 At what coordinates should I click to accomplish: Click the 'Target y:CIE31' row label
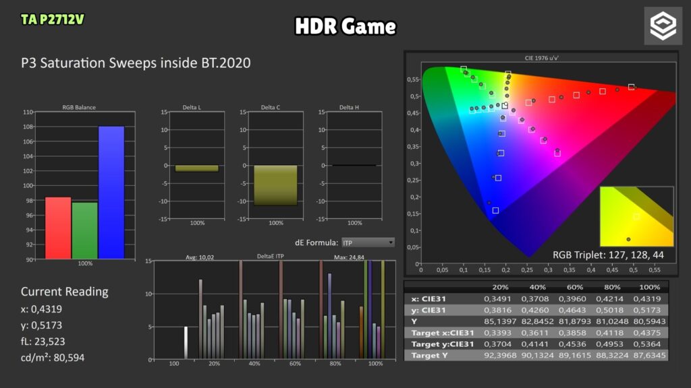[443, 344]
